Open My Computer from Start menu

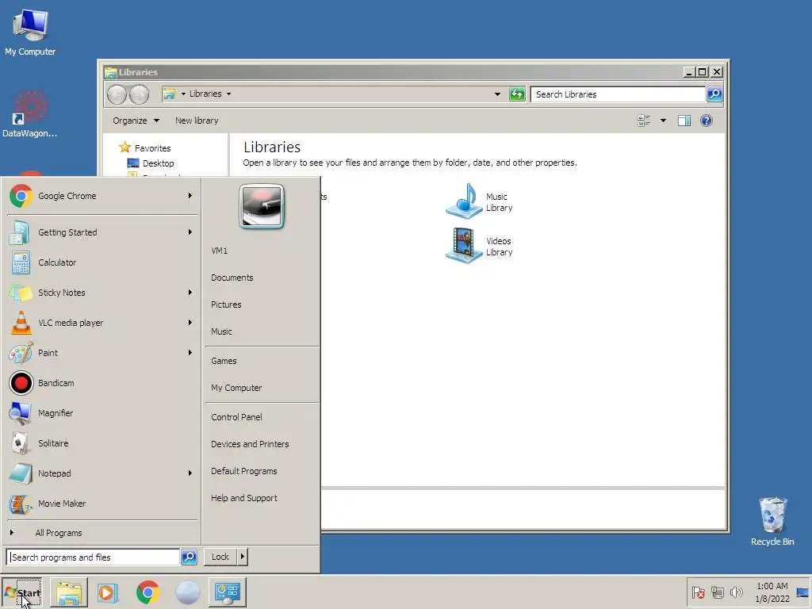pos(262,388)
